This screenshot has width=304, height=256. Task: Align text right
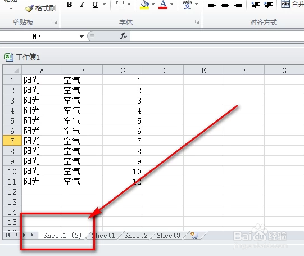[238, 4]
